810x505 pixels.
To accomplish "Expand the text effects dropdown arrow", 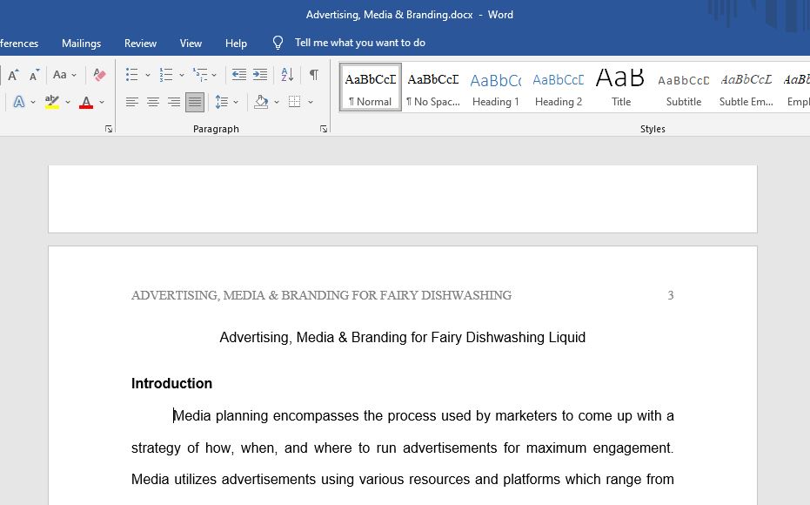I will (x=33, y=103).
